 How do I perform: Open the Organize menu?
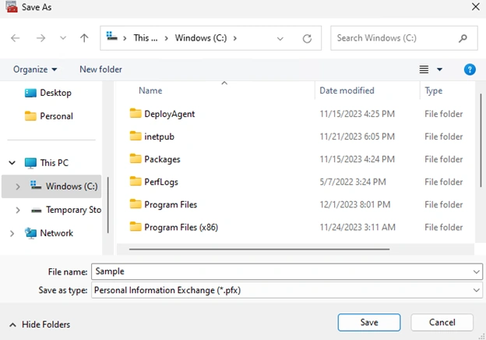(x=35, y=69)
